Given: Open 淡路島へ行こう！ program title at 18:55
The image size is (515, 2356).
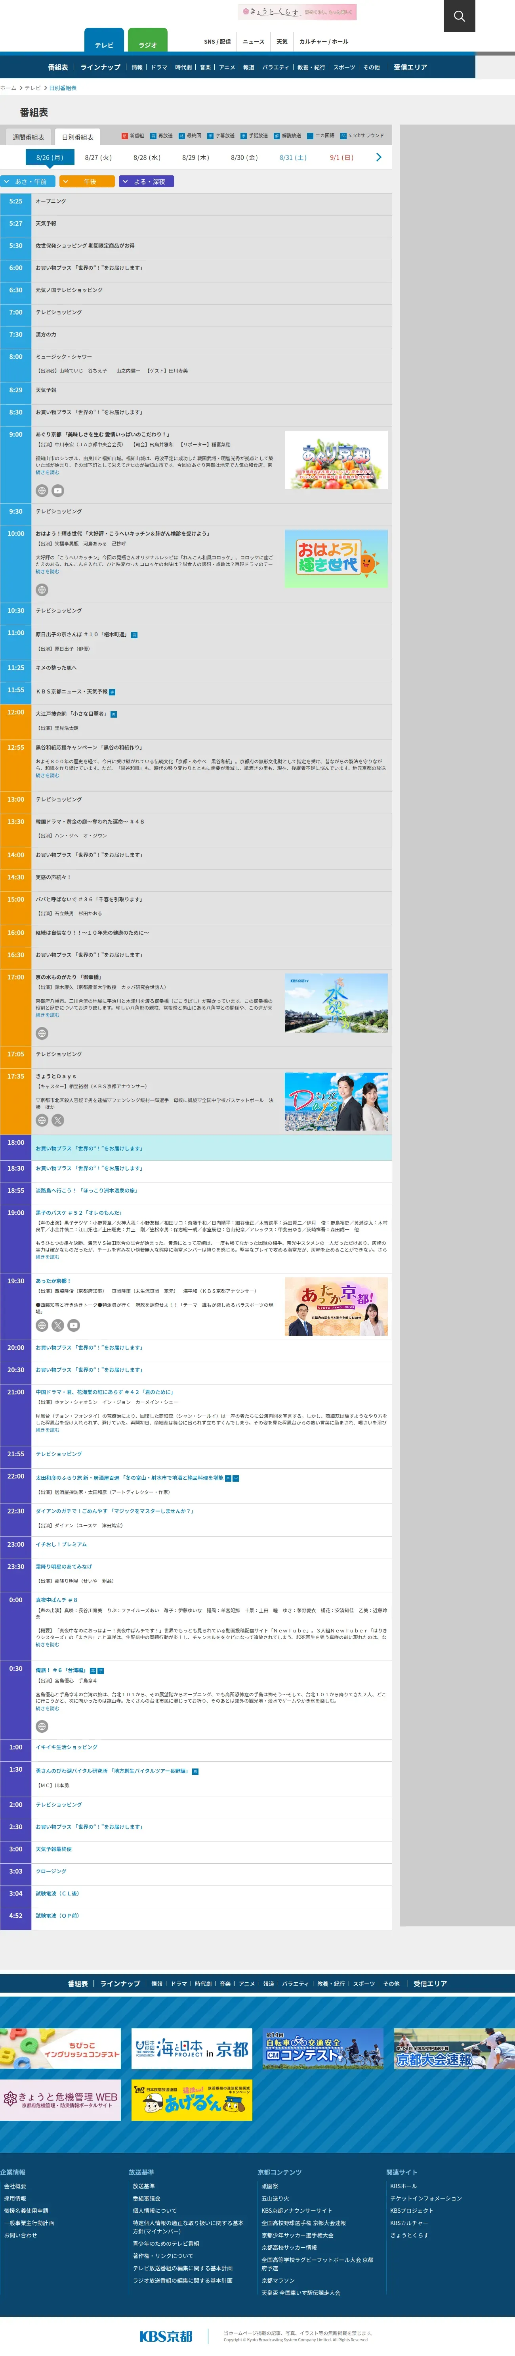Looking at the screenshot, I should tap(87, 1191).
